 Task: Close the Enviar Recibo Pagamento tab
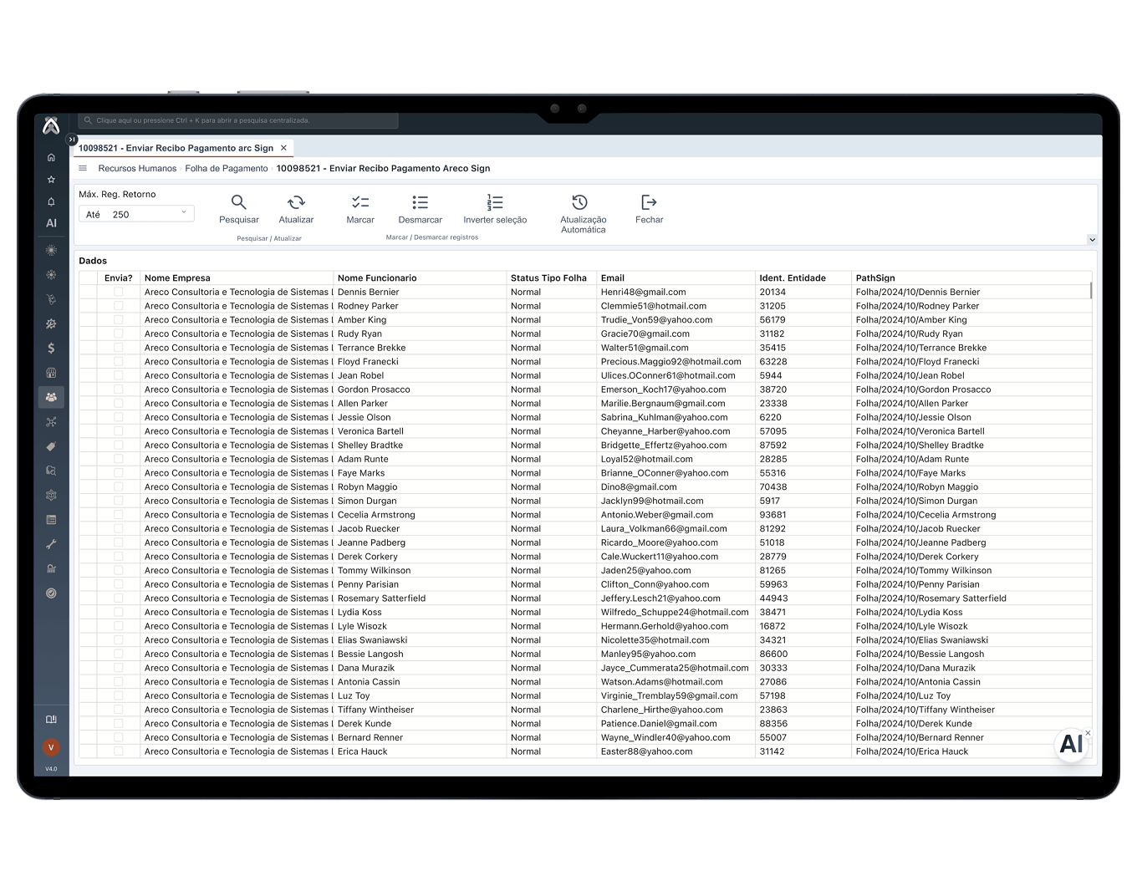(x=283, y=148)
